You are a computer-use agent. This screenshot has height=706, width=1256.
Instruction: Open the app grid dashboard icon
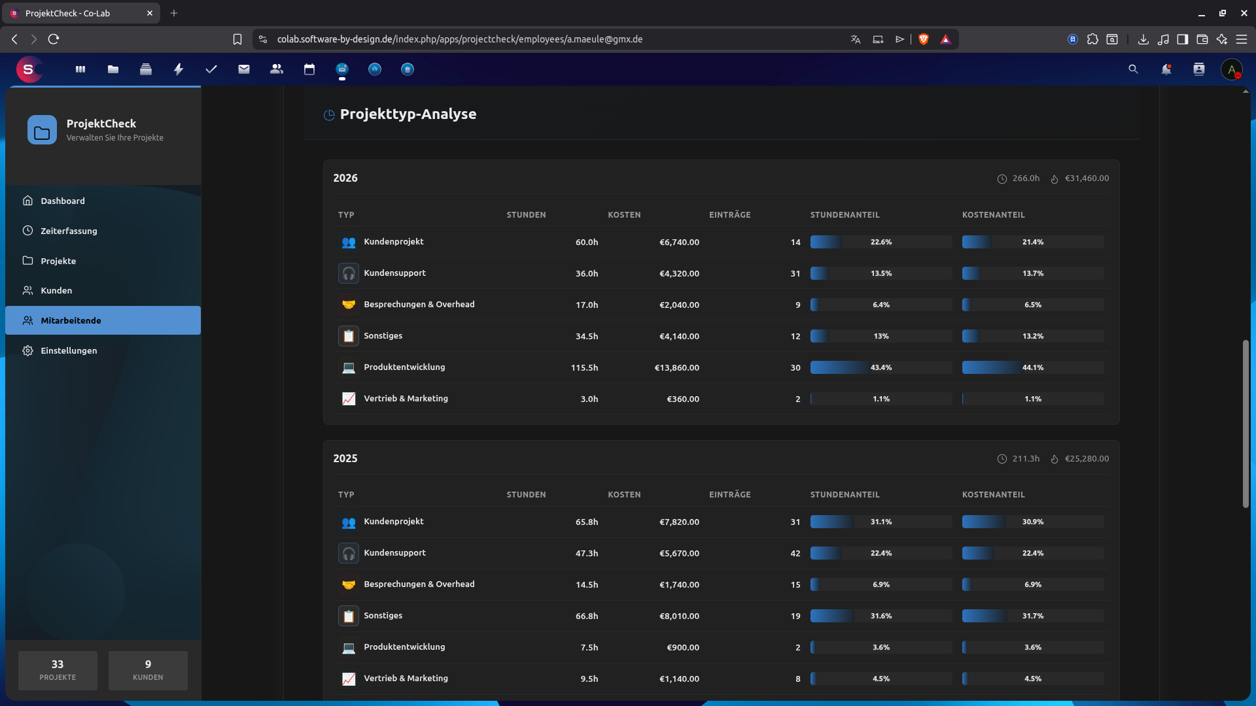point(79,69)
